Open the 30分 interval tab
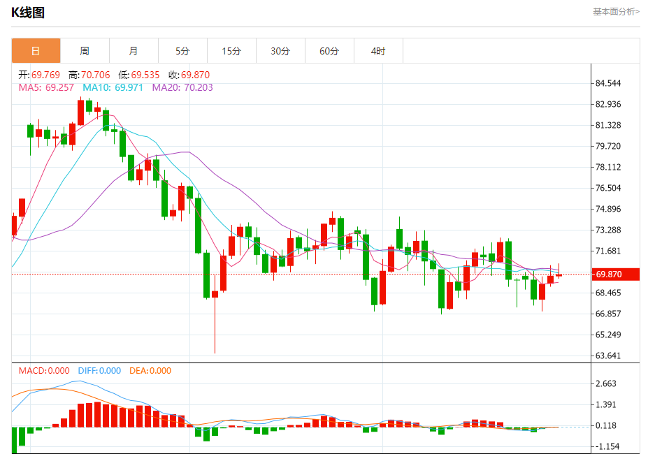Image resolution: width=648 pixels, height=454 pixels. (x=280, y=51)
